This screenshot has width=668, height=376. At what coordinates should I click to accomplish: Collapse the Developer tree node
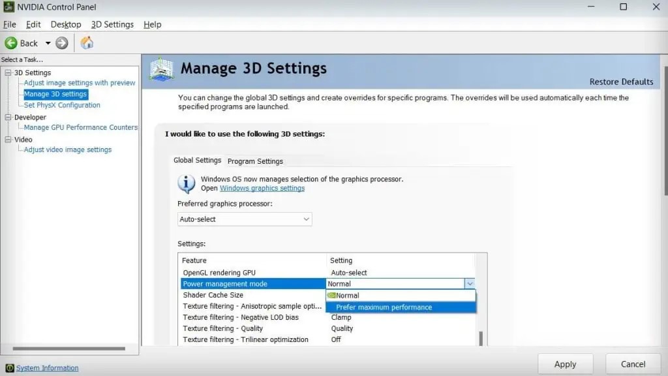click(8, 117)
